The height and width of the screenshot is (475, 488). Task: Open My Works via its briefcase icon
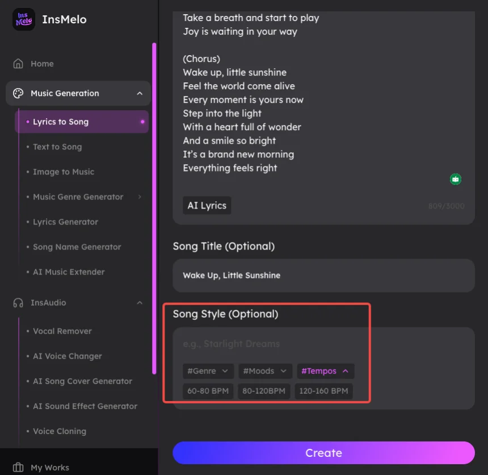(19, 467)
